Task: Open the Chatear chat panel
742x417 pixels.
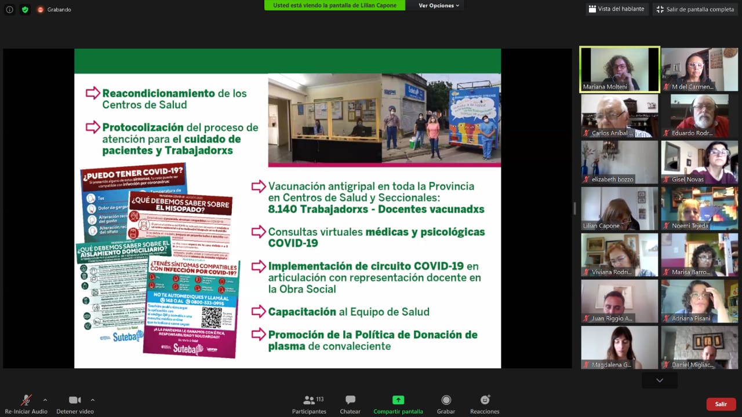Action: pos(350,404)
